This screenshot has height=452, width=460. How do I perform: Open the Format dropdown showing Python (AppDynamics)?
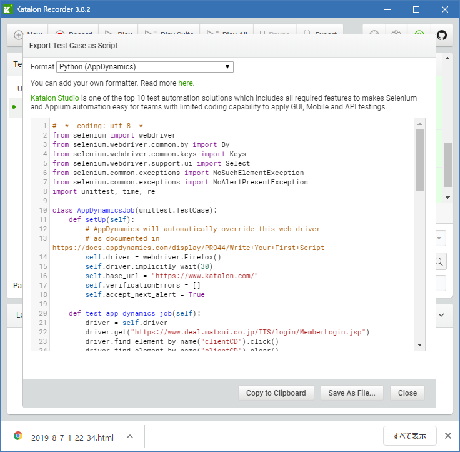tap(145, 67)
